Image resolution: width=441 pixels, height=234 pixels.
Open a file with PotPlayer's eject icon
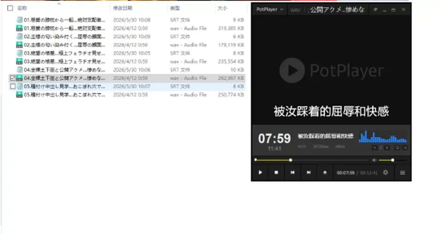(x=325, y=173)
